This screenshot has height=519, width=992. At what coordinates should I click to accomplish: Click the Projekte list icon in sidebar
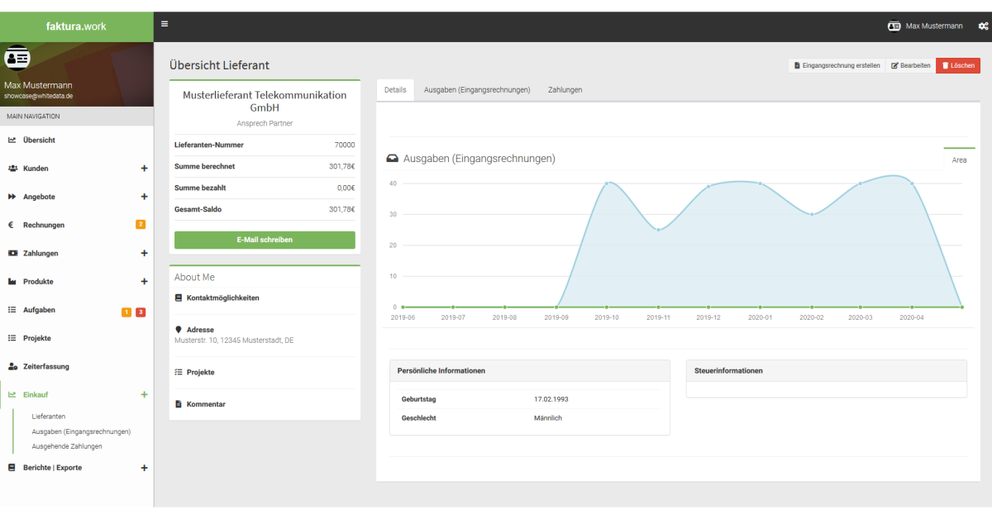[x=12, y=338]
